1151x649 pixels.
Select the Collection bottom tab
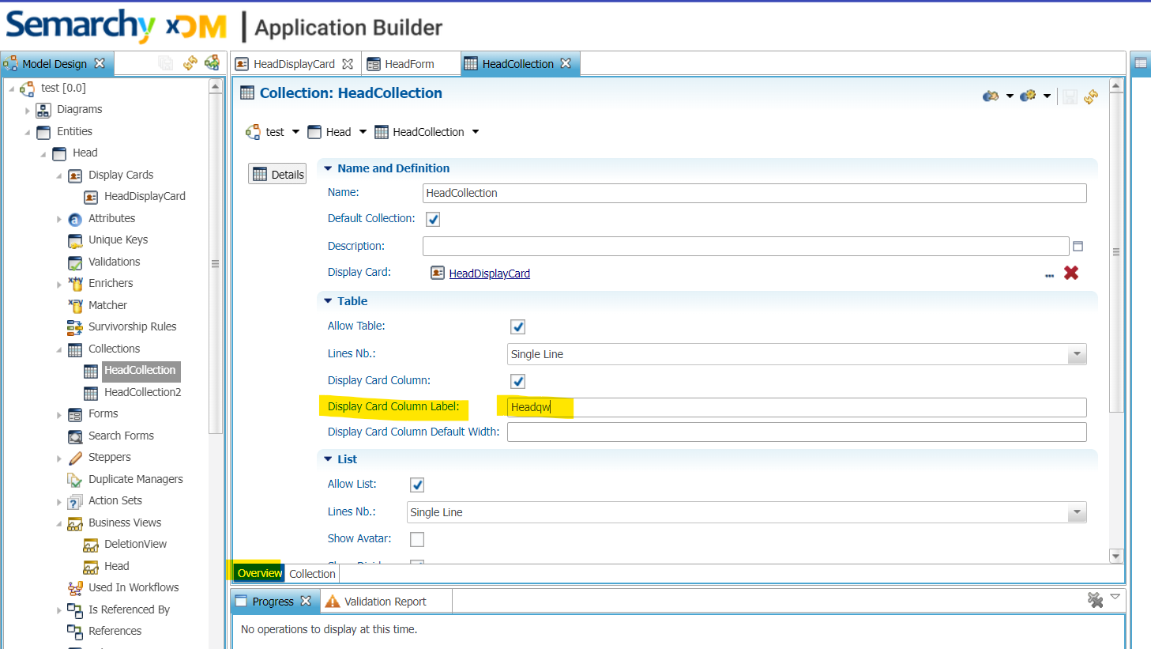click(312, 574)
